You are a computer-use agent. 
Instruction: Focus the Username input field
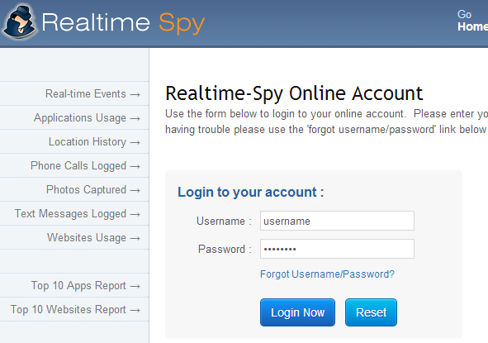coord(337,221)
